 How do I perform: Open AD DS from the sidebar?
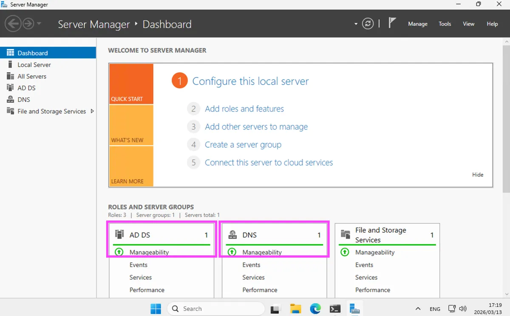coord(26,88)
